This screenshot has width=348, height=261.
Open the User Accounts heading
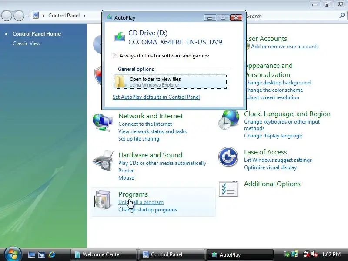pos(266,38)
